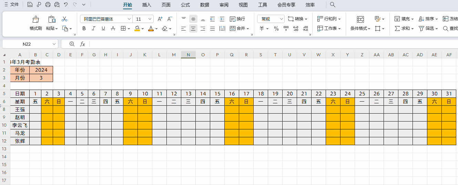The height and width of the screenshot is (185, 458).
Task: Click the cell borders icon
Action: pyautogui.click(x=123, y=28)
